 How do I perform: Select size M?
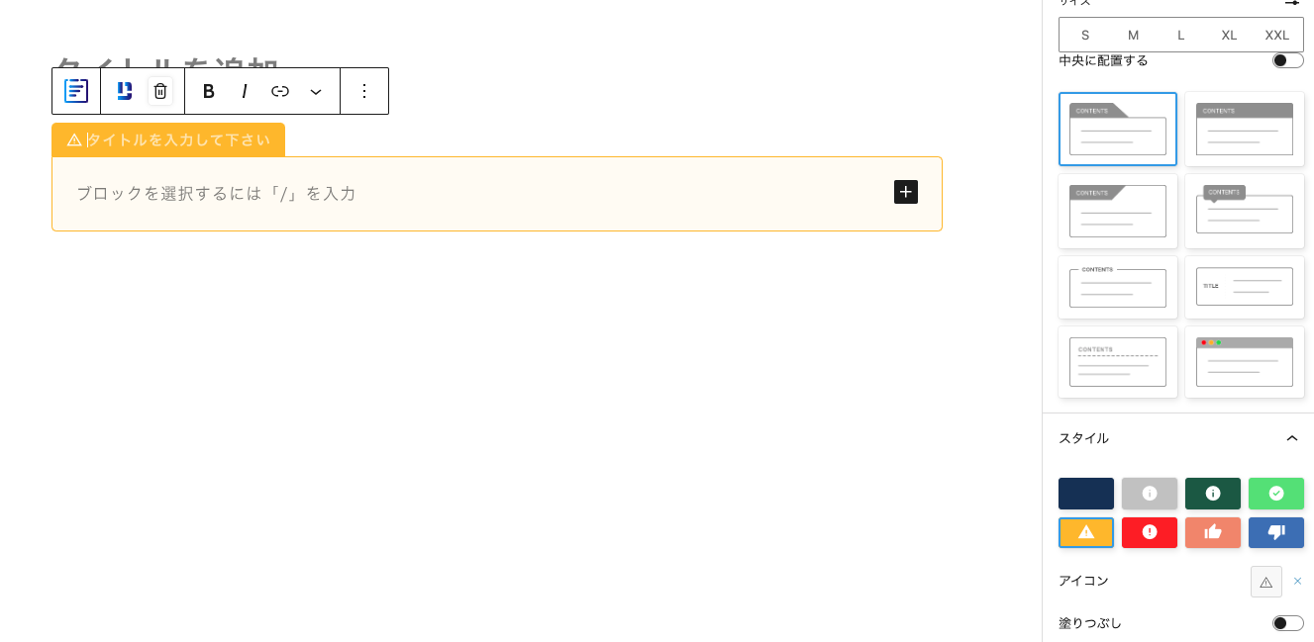[x=1133, y=35]
